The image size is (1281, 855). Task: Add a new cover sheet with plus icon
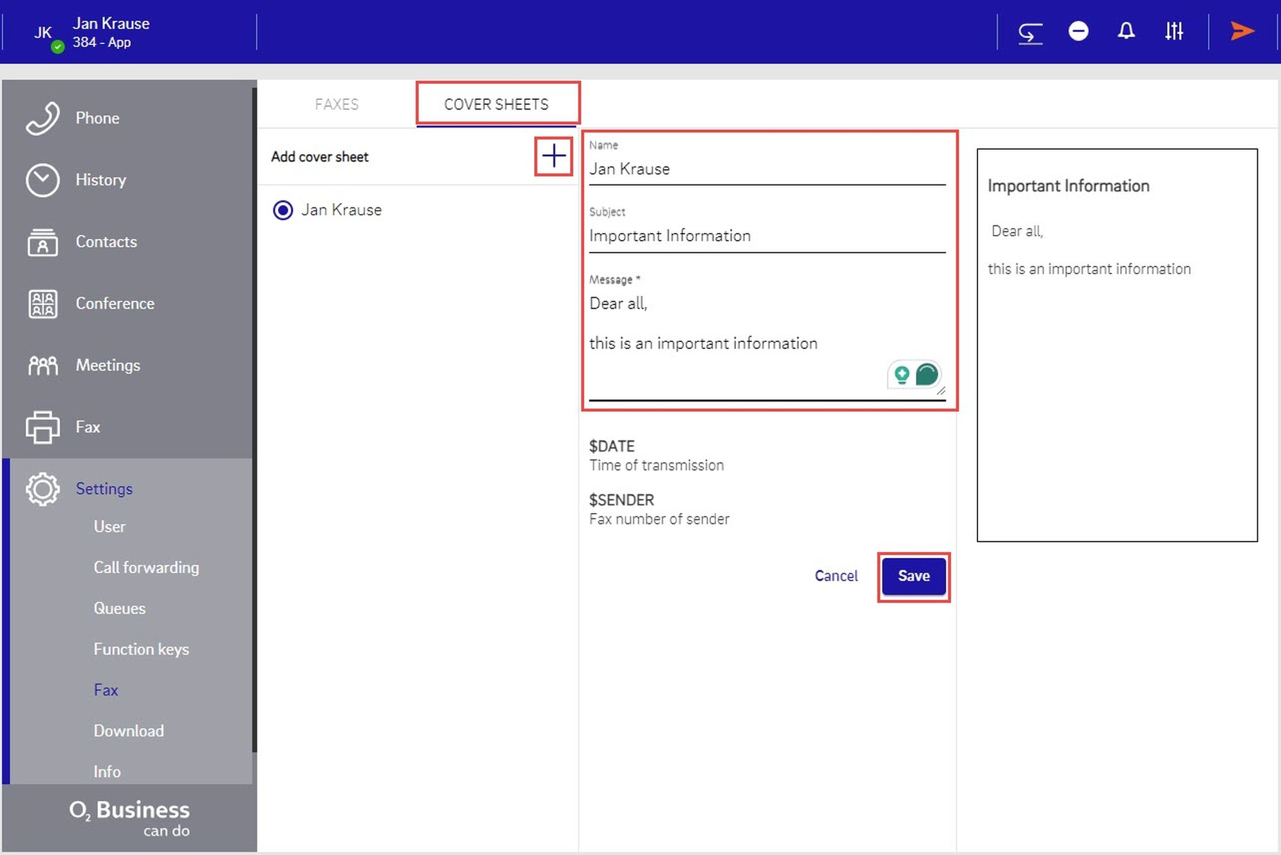tap(553, 156)
